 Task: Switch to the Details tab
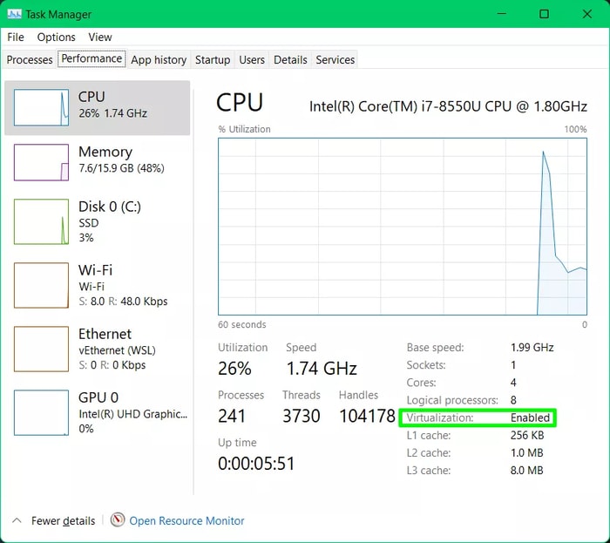(x=290, y=60)
